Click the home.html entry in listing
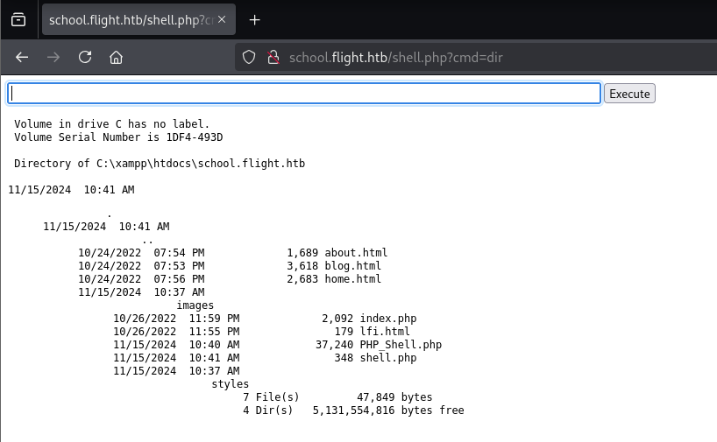The width and height of the screenshot is (717, 442). [x=353, y=279]
